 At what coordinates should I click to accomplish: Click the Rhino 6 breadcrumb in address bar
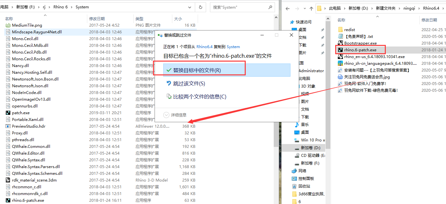(x=61, y=7)
